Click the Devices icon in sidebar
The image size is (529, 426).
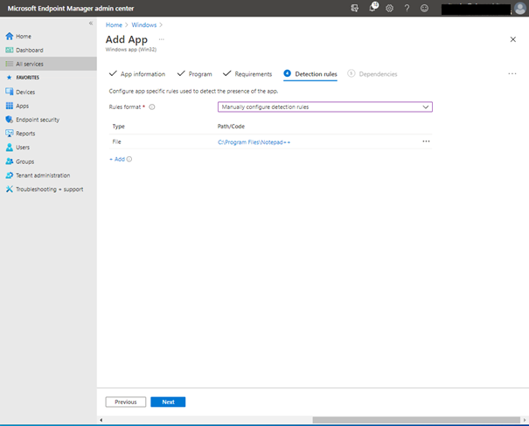pos(10,92)
